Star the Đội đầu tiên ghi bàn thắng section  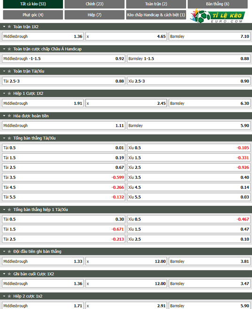coord(9,251)
